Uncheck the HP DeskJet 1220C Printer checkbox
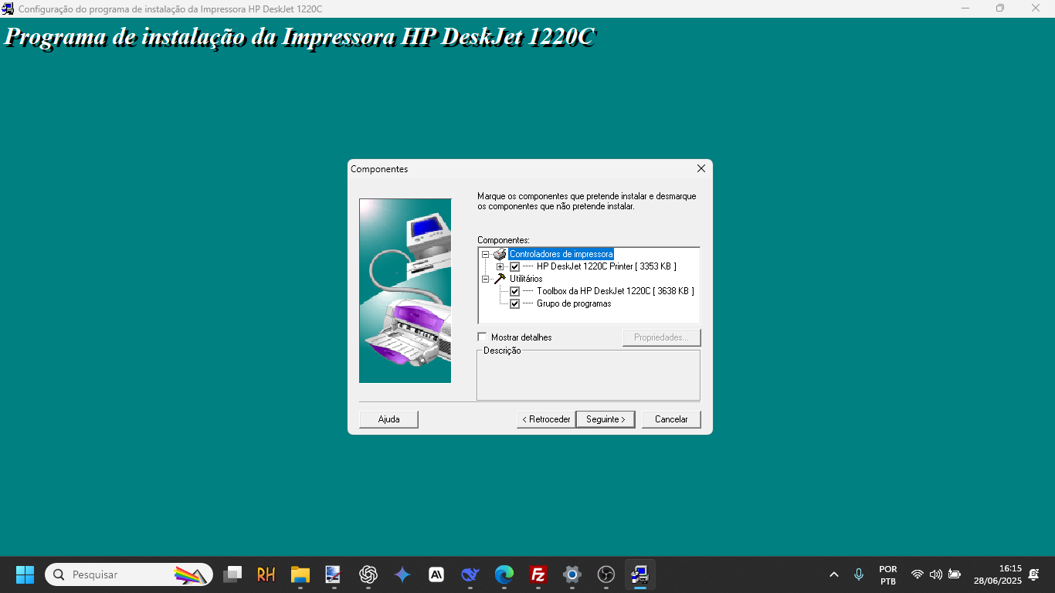The height and width of the screenshot is (593, 1055). pyautogui.click(x=515, y=266)
